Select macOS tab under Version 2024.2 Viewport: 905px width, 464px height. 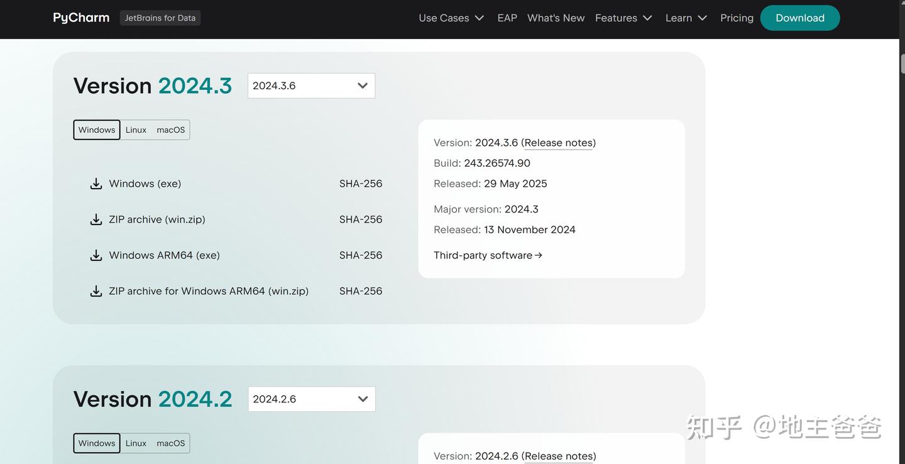[171, 443]
